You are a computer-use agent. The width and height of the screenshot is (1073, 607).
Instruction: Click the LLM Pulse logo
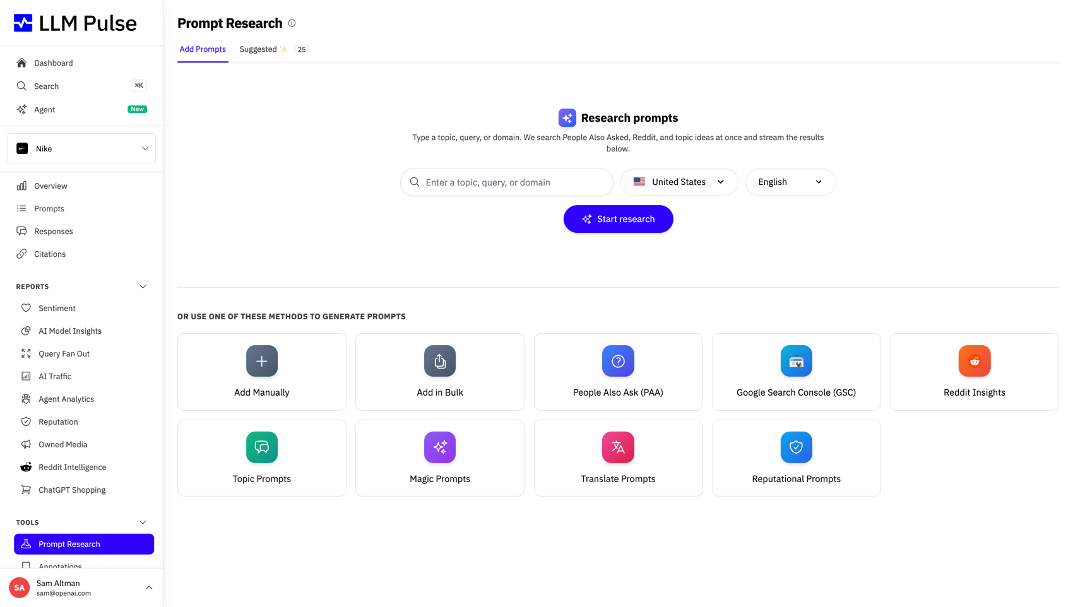(x=75, y=23)
